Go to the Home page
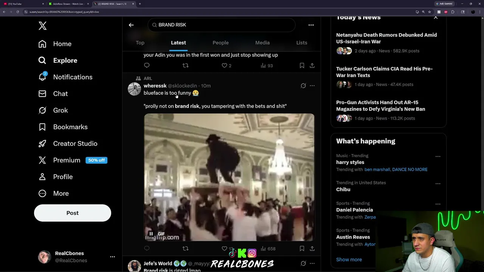 click(x=55, y=44)
